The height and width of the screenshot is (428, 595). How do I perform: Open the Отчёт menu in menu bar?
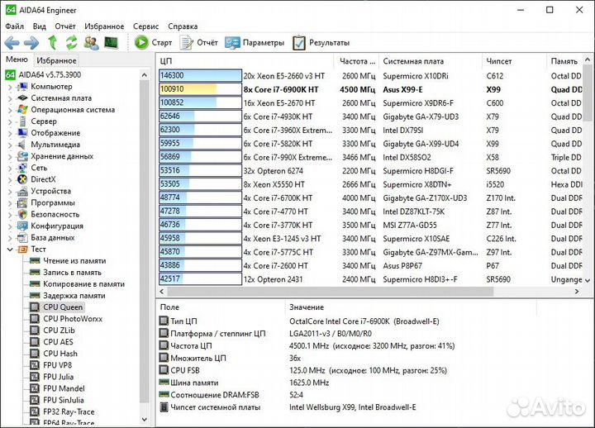65,26
